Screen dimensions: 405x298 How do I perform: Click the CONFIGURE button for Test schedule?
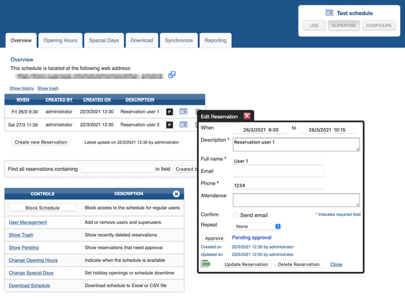click(x=379, y=25)
